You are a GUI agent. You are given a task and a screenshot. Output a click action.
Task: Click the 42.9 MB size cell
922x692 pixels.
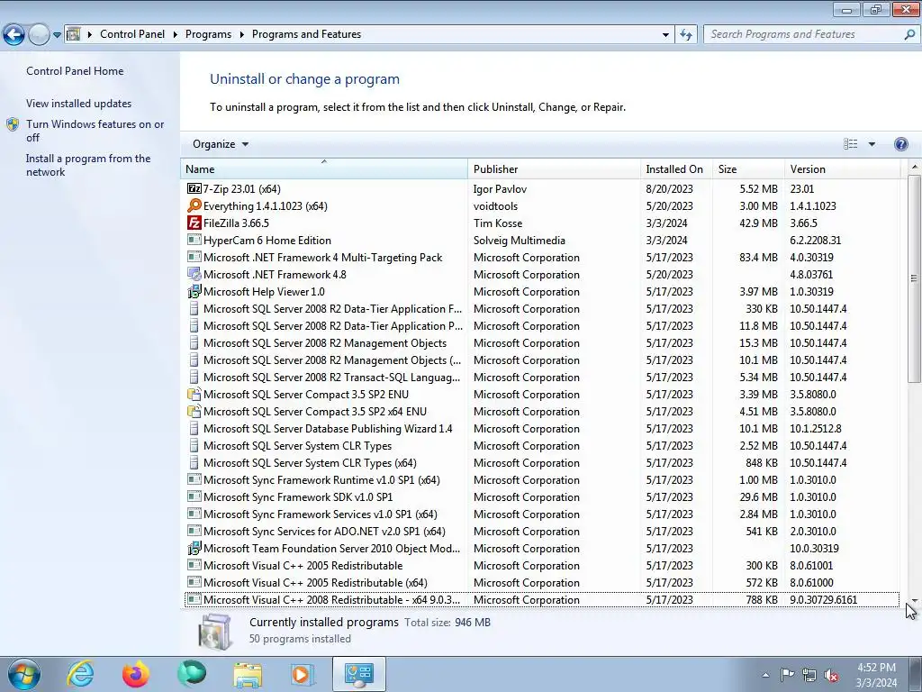[758, 223]
